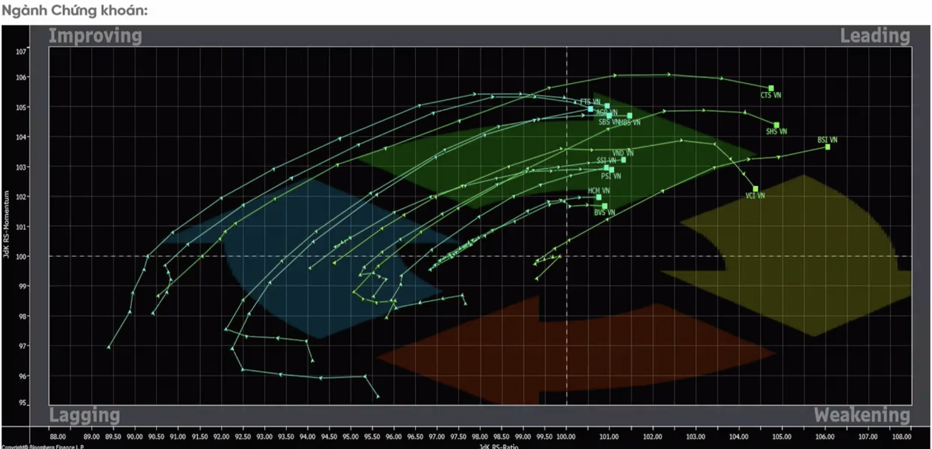Image resolution: width=932 pixels, height=449 pixels.
Task: Select the HCM VN square marker
Action: coord(599,197)
